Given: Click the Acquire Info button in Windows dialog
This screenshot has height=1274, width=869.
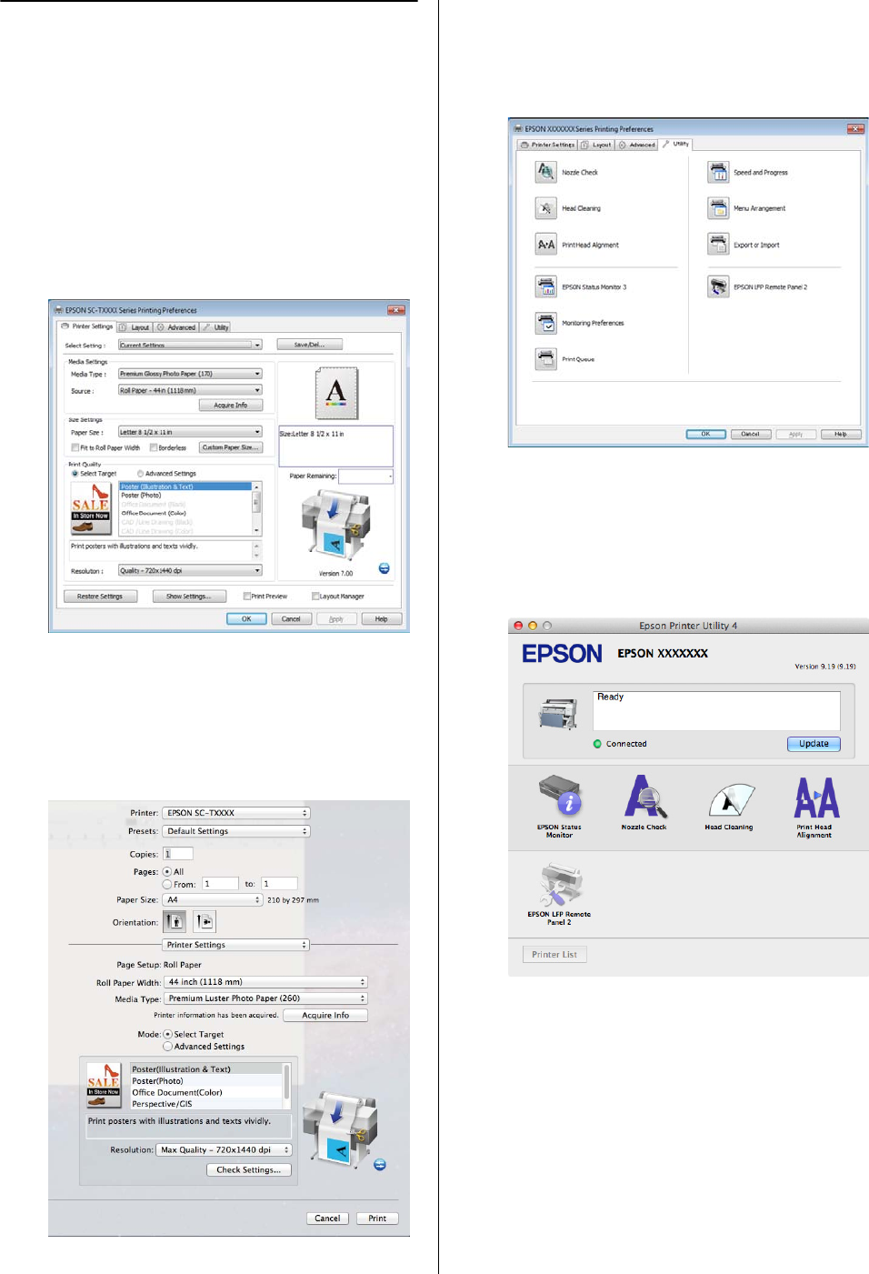Looking at the screenshot, I should (231, 406).
